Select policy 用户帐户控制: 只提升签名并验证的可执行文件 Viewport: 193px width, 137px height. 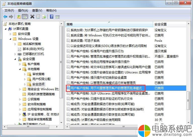[102, 99]
